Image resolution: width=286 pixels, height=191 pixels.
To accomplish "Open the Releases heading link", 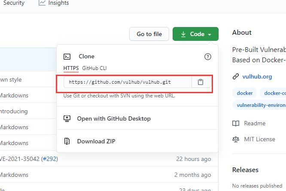I will 245,170.
